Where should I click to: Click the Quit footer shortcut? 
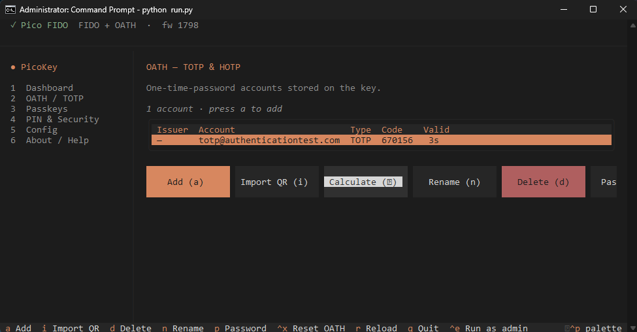423,328
